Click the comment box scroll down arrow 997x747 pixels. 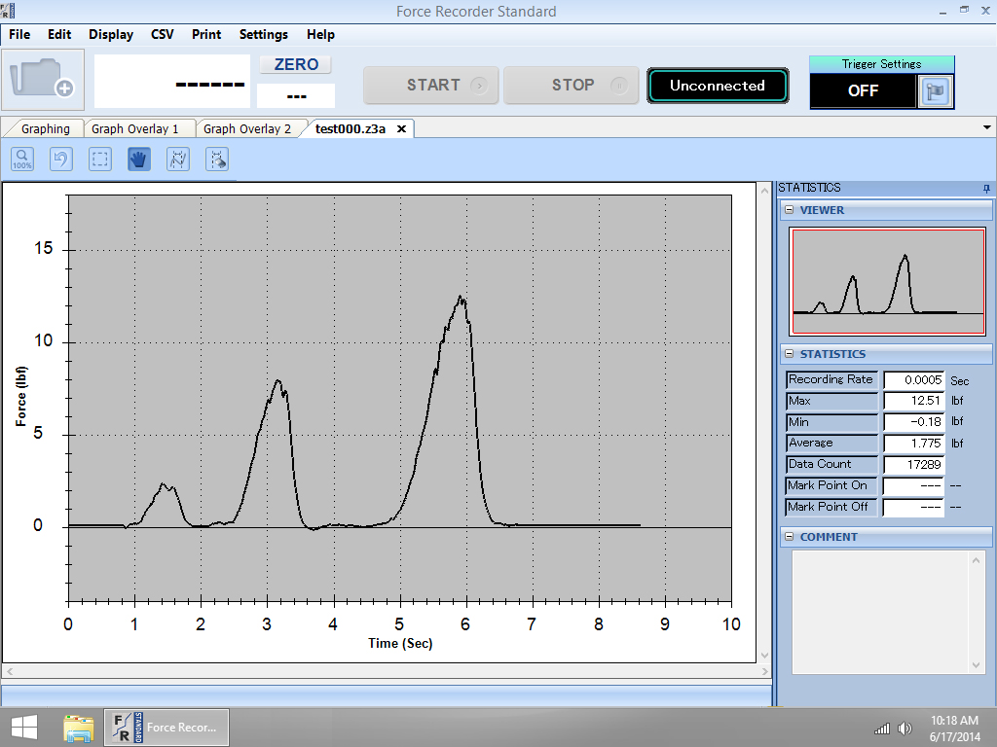(976, 665)
